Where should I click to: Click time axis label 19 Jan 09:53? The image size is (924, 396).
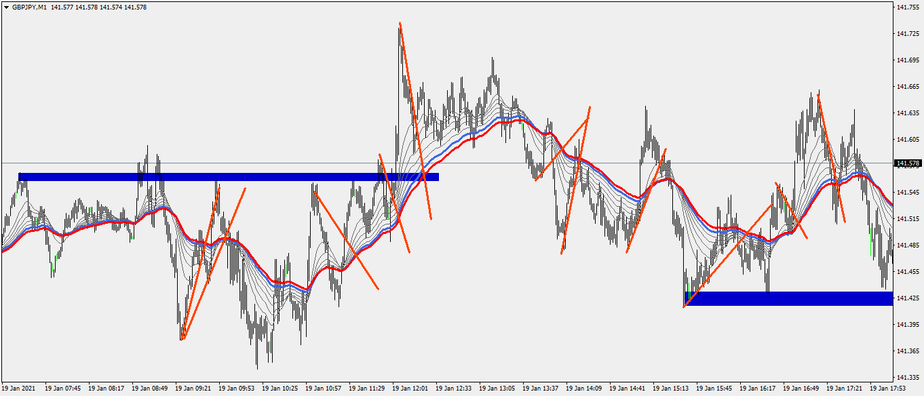[237, 389]
